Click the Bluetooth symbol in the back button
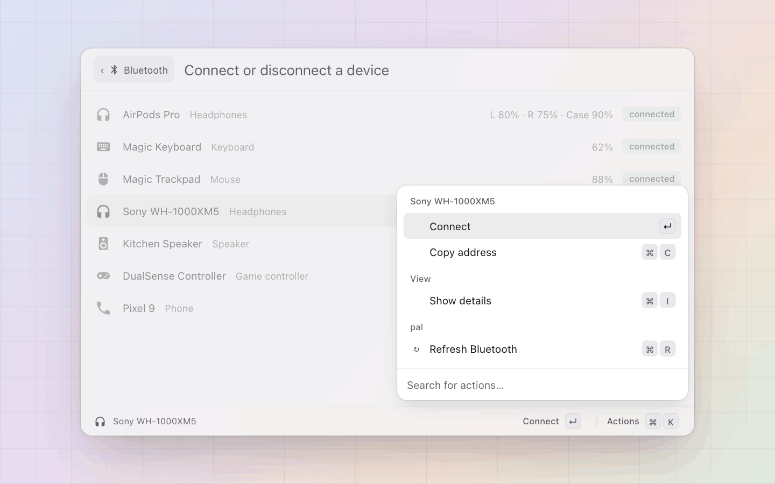 click(x=114, y=70)
